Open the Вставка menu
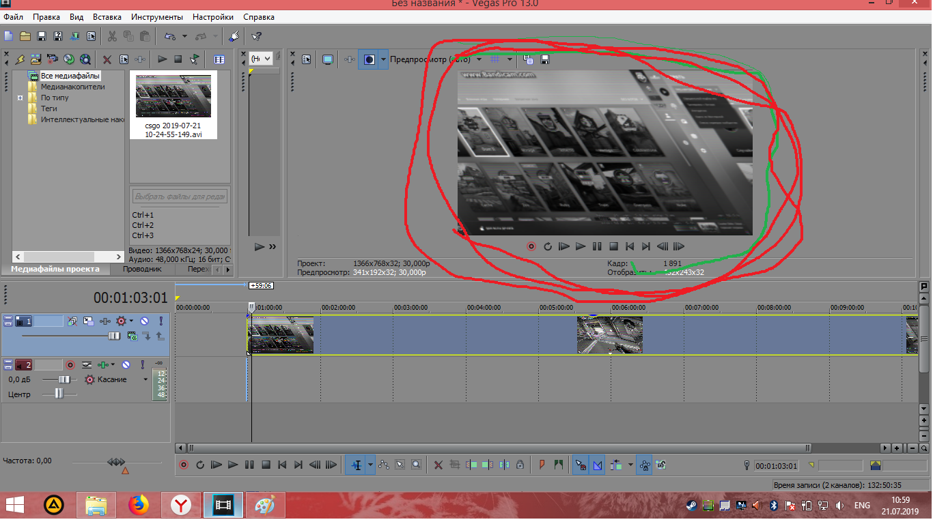 point(107,17)
